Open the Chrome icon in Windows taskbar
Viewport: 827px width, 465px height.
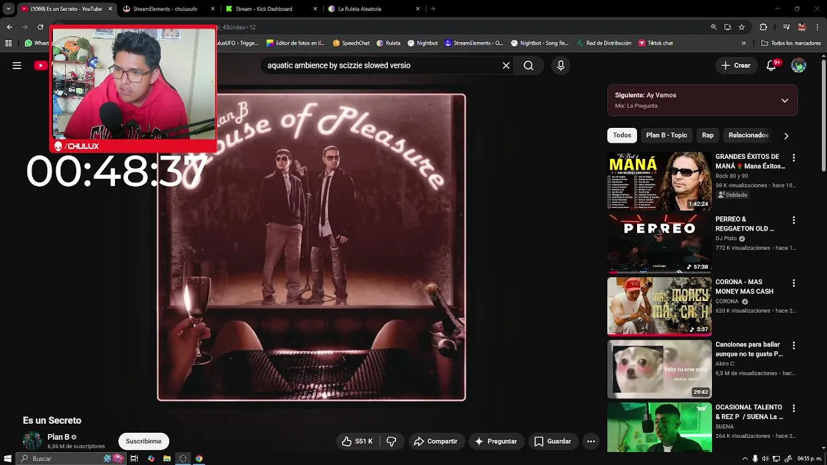click(x=199, y=459)
